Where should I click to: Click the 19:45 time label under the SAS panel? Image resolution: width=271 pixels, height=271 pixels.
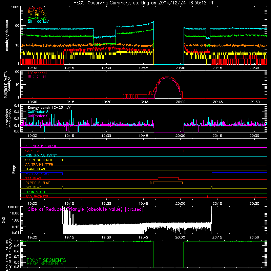click(143, 237)
